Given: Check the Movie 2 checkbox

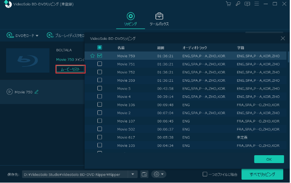Looking at the screenshot, I should click(99, 112).
